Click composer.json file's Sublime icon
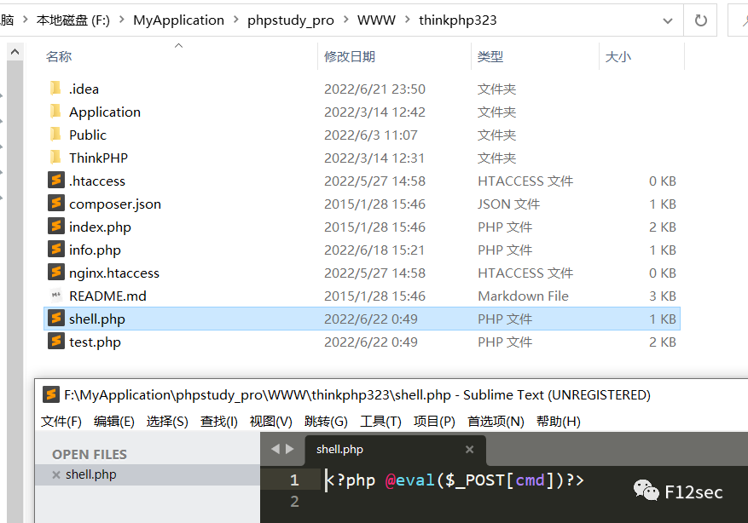 (55, 204)
